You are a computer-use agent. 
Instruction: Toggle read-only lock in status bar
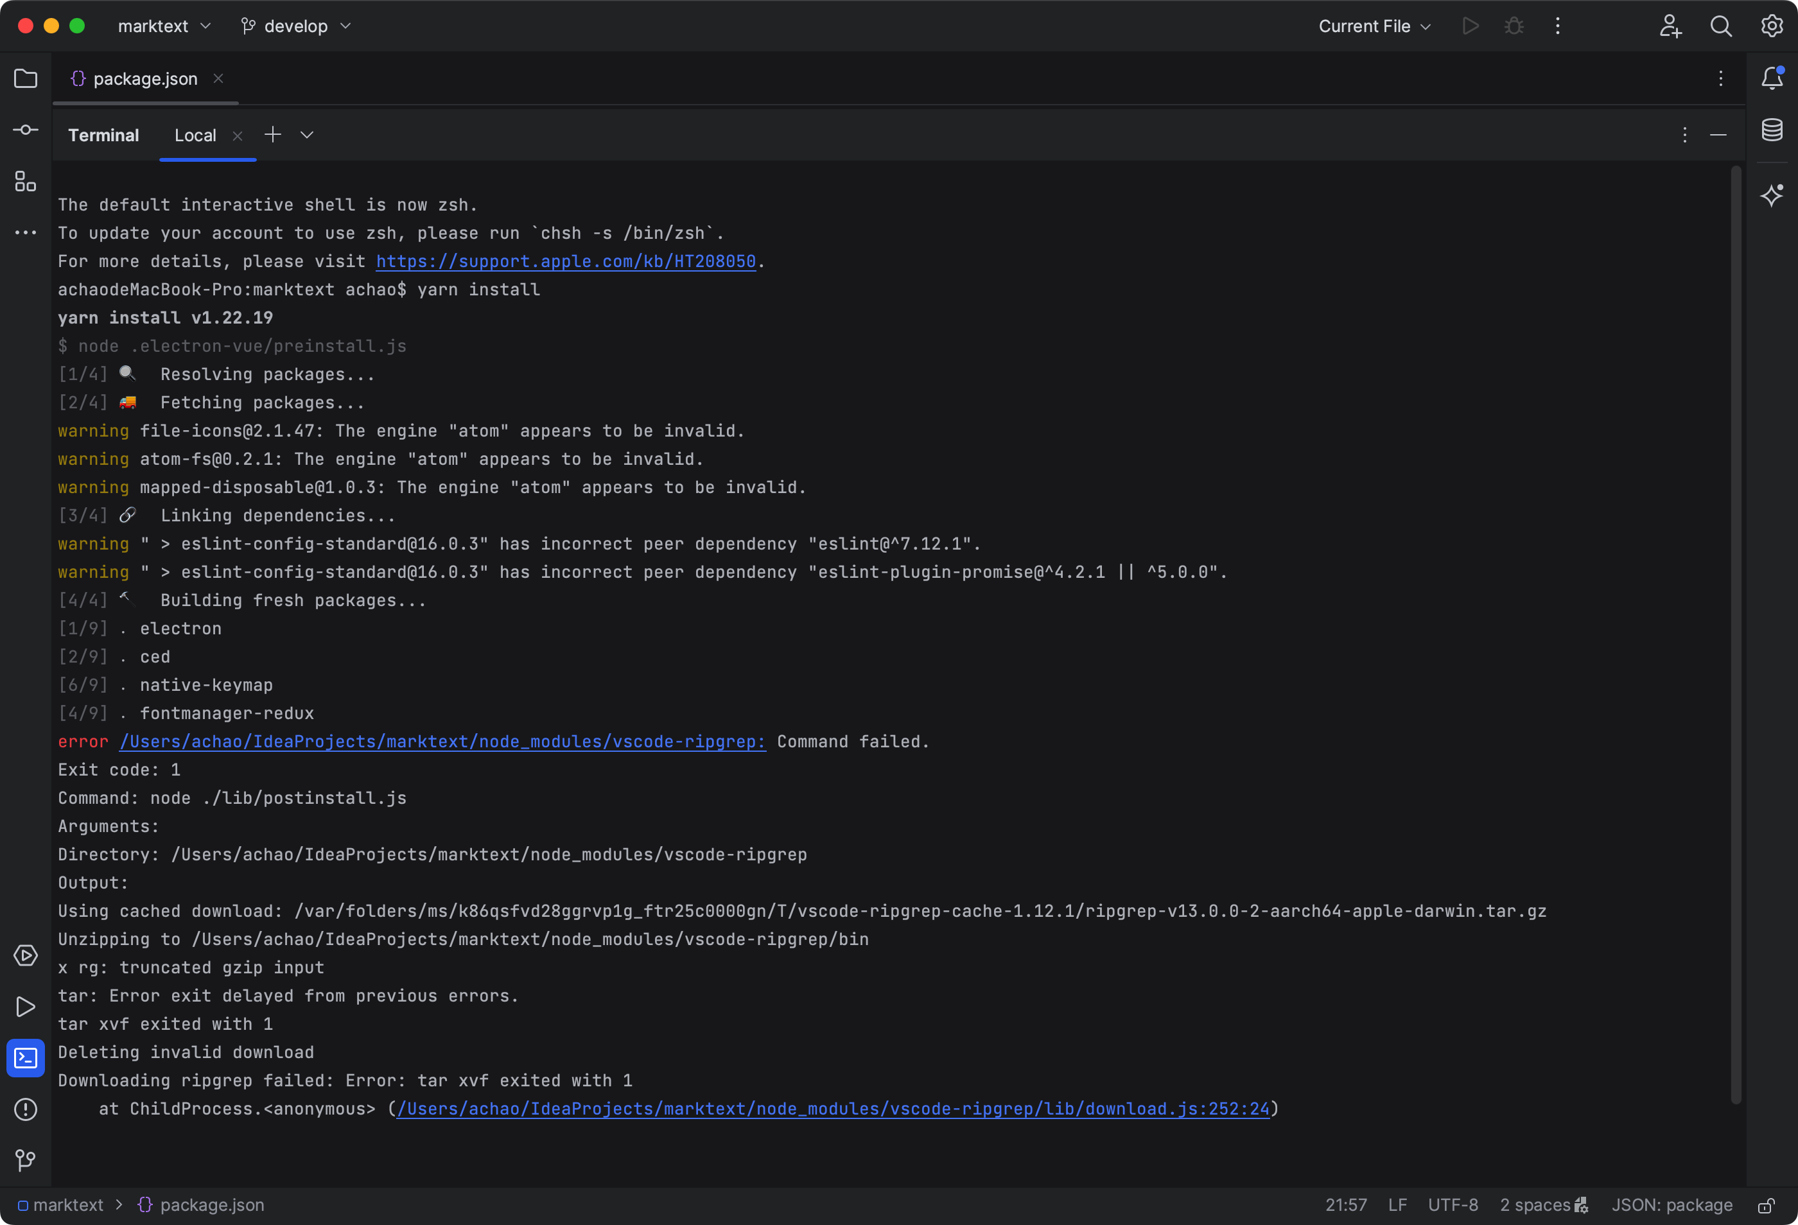point(1765,1205)
